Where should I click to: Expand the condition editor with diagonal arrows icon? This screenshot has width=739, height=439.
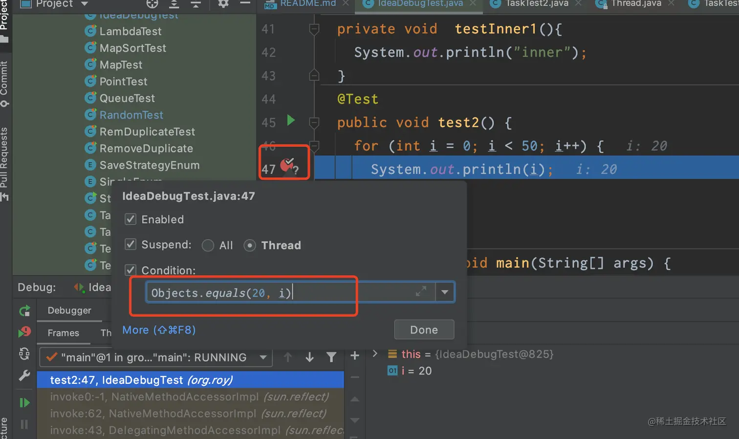(x=421, y=292)
